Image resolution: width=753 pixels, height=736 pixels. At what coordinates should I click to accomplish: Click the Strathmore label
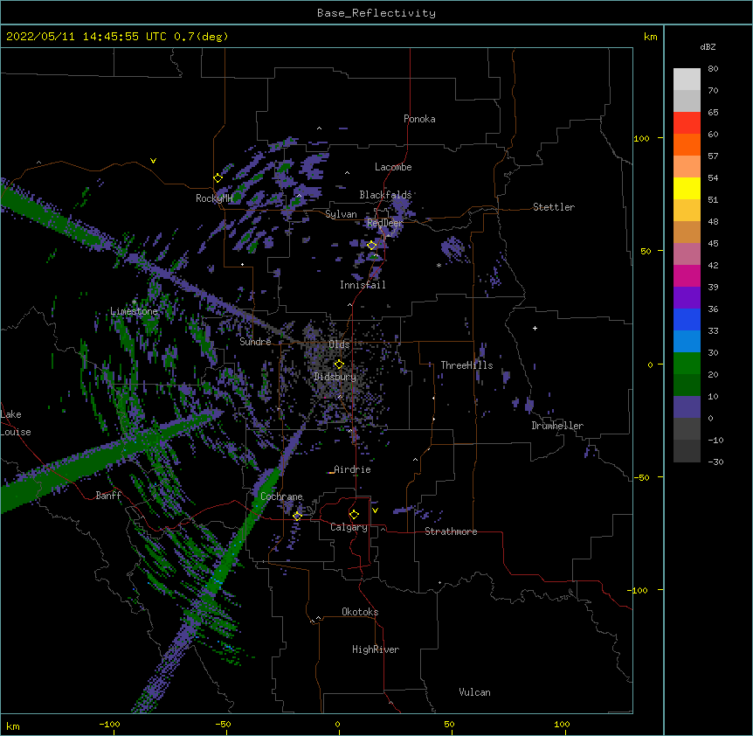[x=451, y=531]
